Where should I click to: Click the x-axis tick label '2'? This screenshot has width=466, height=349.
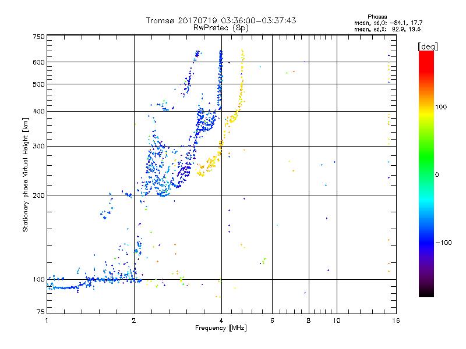point(134,320)
